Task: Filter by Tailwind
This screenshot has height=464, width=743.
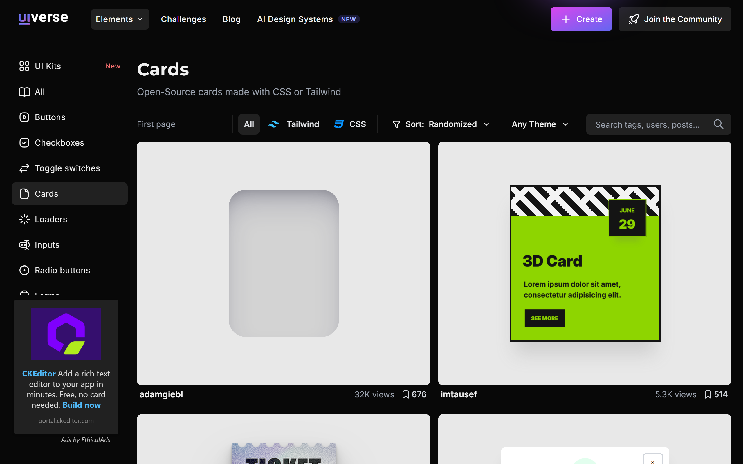Action: (x=293, y=124)
